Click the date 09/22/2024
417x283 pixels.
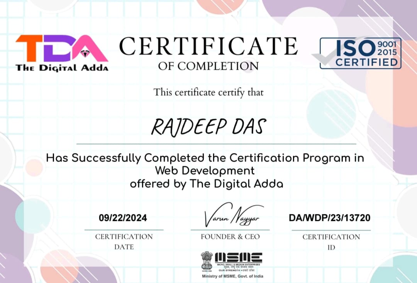coord(123,218)
